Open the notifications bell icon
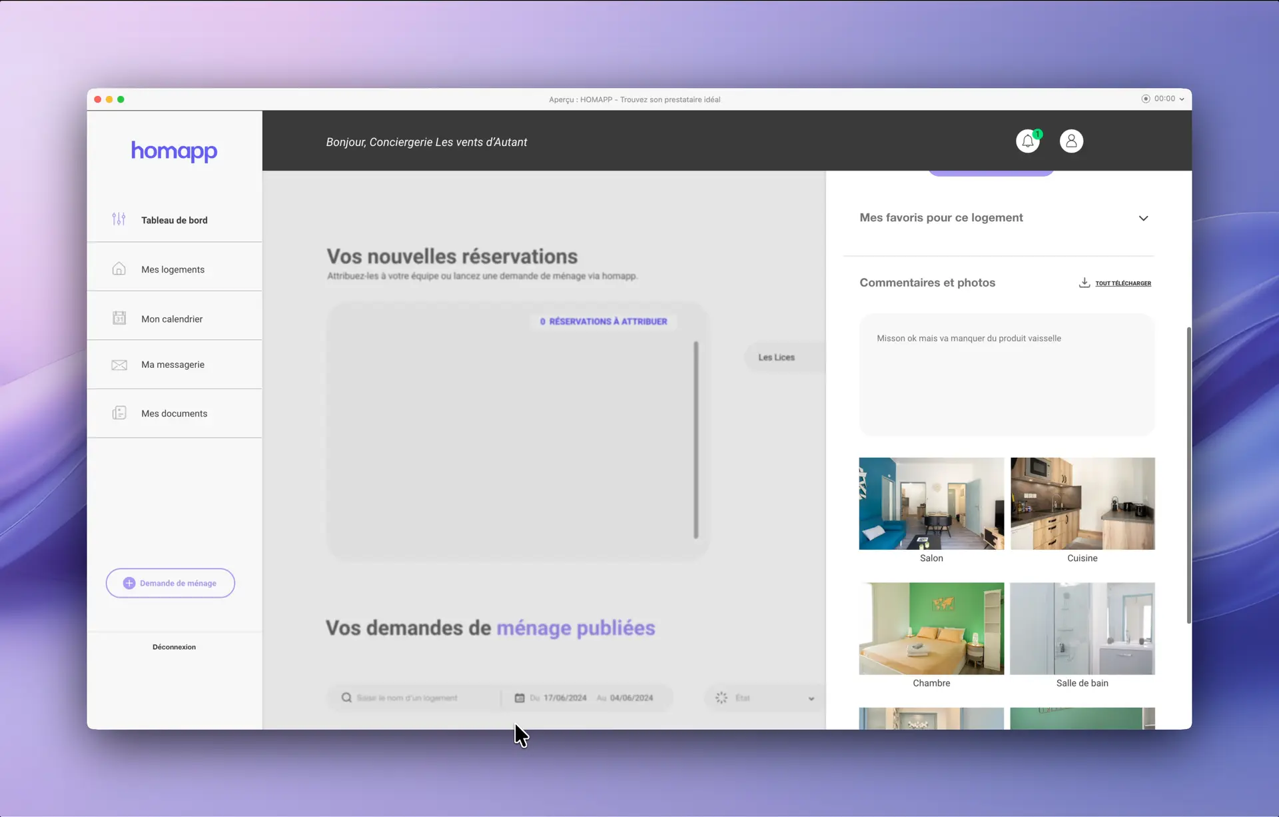This screenshot has width=1279, height=817. (1027, 141)
